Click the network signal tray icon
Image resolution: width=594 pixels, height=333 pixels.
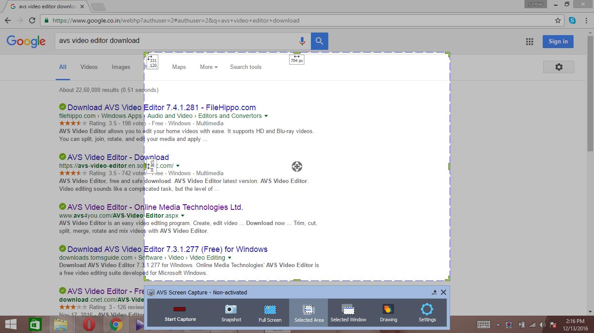(532, 324)
